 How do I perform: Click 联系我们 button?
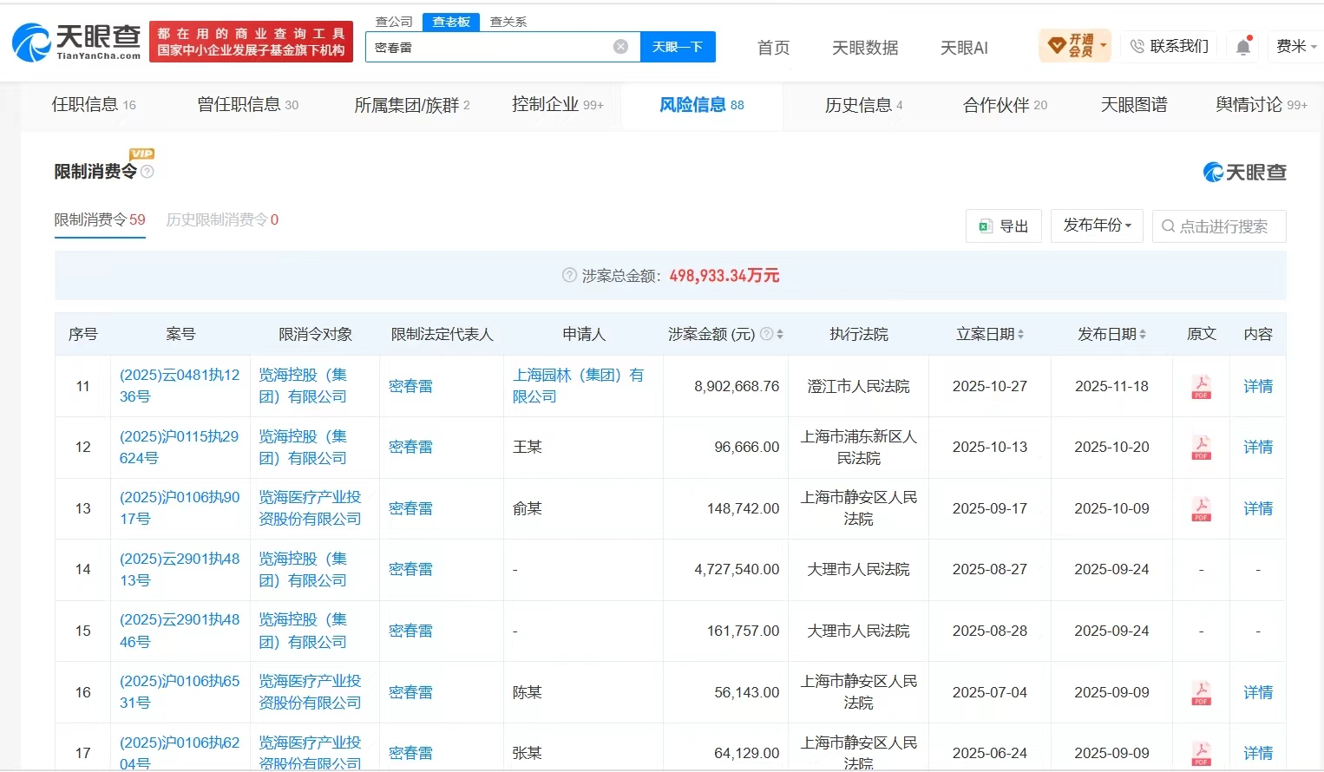(1169, 46)
